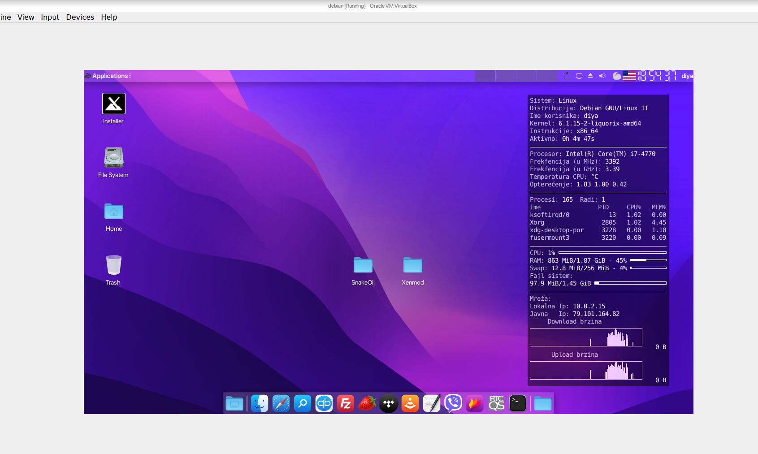
Task: Select the Xenmod folder
Action: [413, 265]
